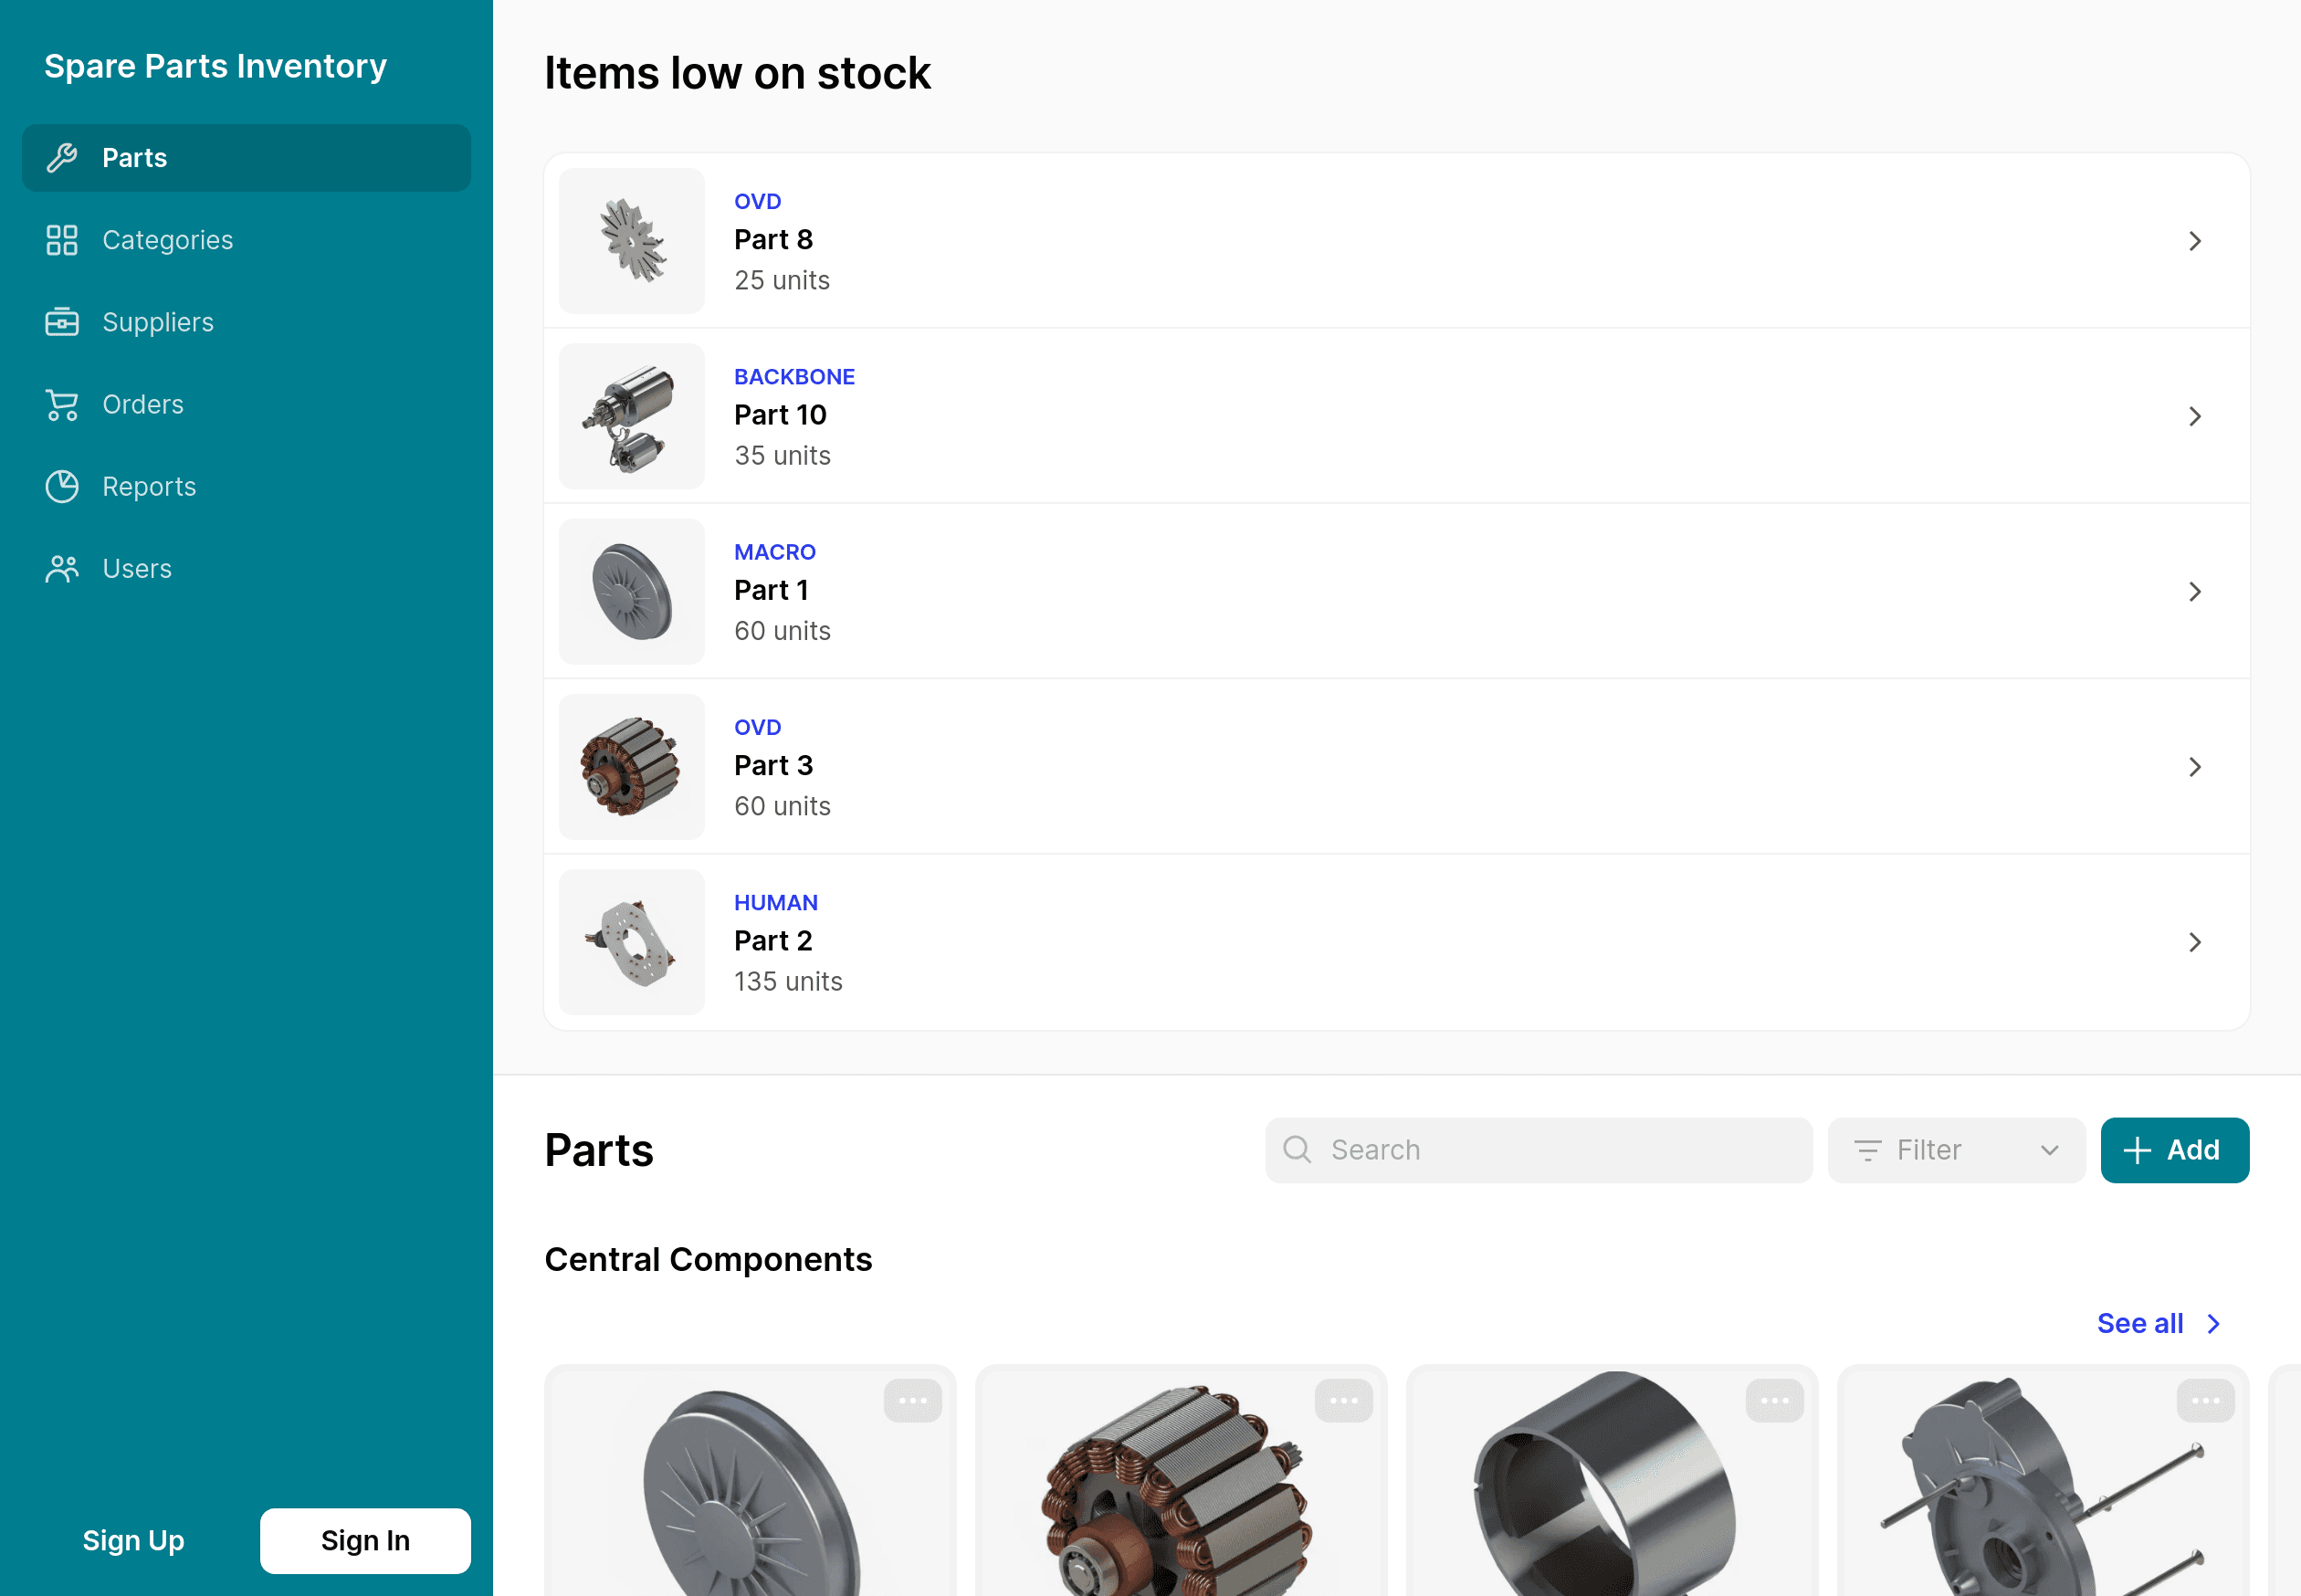This screenshot has width=2301, height=1596.
Task: Click the Part 1 disc thumbnail
Action: (x=632, y=591)
